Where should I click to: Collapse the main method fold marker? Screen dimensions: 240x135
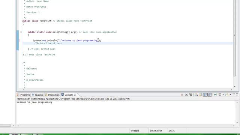tap(21, 32)
